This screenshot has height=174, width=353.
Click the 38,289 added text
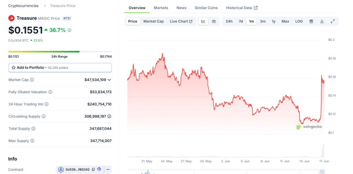coord(58,68)
